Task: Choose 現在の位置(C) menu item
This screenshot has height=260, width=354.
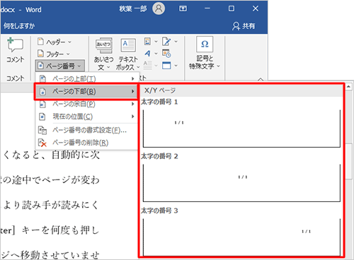Action: click(87, 117)
